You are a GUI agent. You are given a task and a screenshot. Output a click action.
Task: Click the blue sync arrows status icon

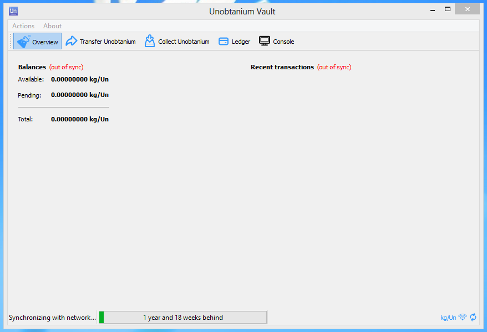click(473, 318)
